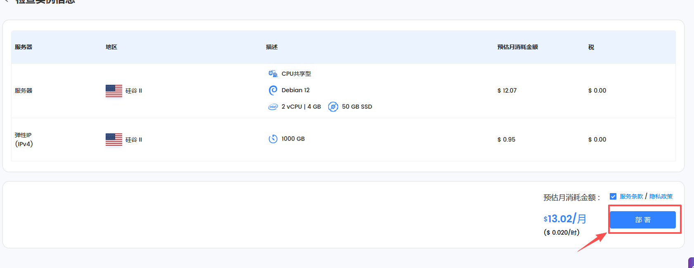The width and height of the screenshot is (694, 268).
Task: Click the CPU共享型 chip icon
Action: tap(273, 74)
